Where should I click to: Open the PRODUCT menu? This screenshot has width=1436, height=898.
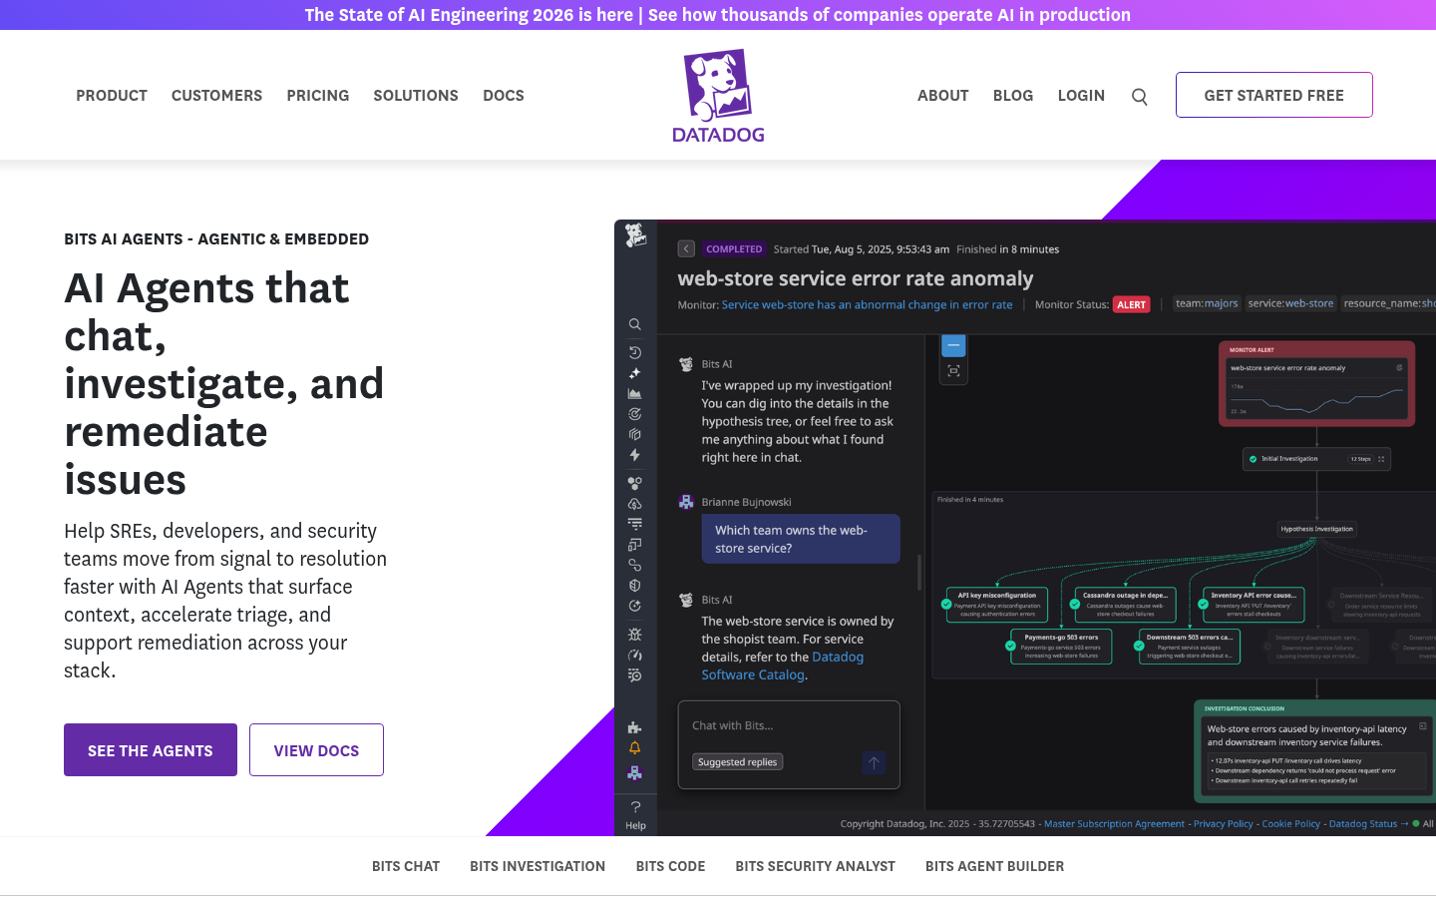(x=112, y=96)
